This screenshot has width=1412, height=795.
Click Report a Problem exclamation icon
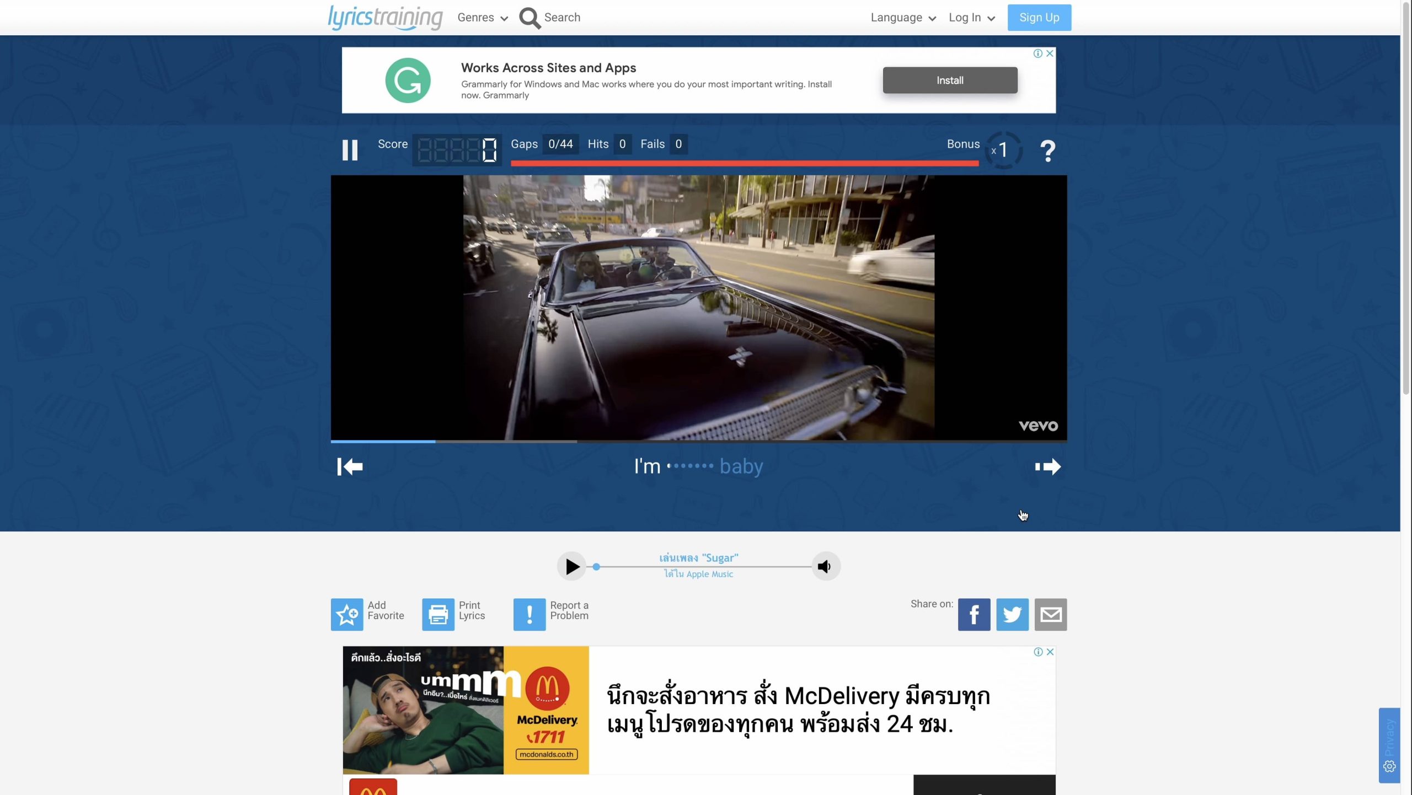tap(529, 614)
